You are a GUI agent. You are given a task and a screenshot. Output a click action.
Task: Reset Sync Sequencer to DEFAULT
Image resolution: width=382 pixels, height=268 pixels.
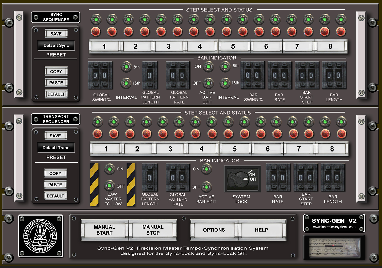(56, 94)
